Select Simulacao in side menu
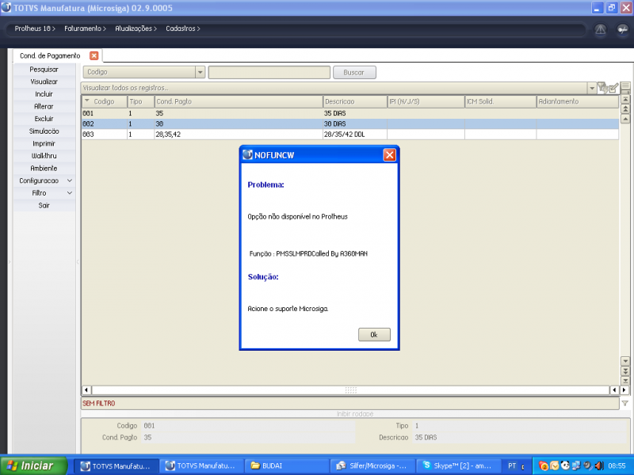Viewport: 634px width, 475px height. [44, 131]
